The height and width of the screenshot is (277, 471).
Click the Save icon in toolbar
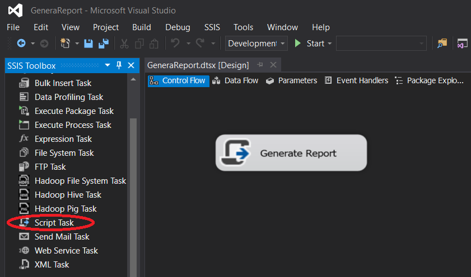point(88,44)
